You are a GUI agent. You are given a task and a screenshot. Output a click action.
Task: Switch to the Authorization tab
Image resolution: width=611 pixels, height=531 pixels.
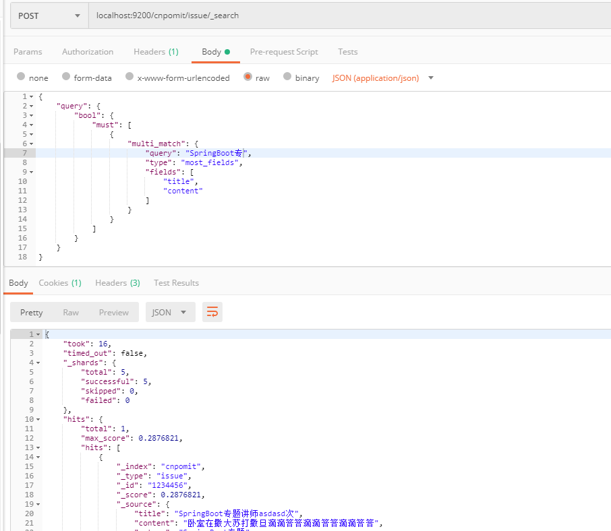tap(88, 52)
